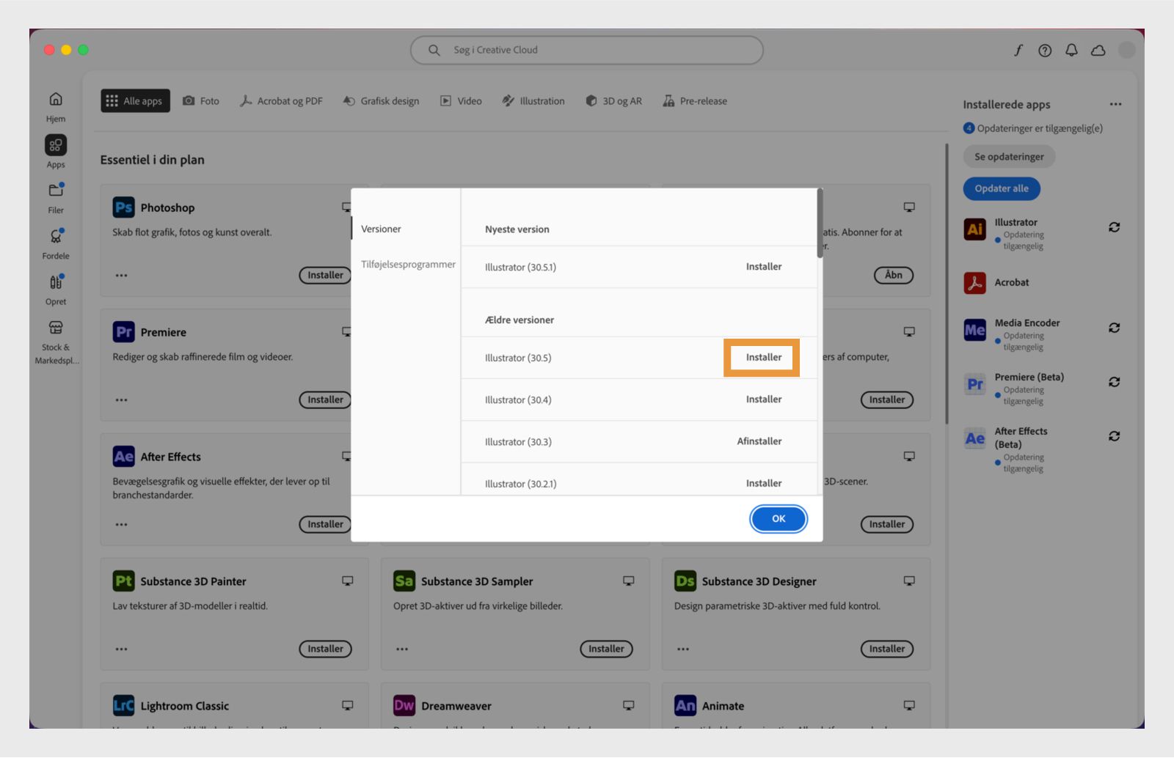Click Opdater alle button
This screenshot has width=1174, height=758.
point(1002,188)
